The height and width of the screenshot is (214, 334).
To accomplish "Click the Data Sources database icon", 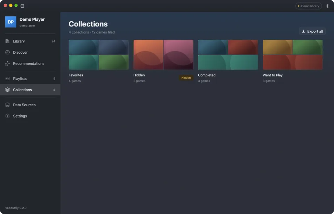I will [7, 105].
